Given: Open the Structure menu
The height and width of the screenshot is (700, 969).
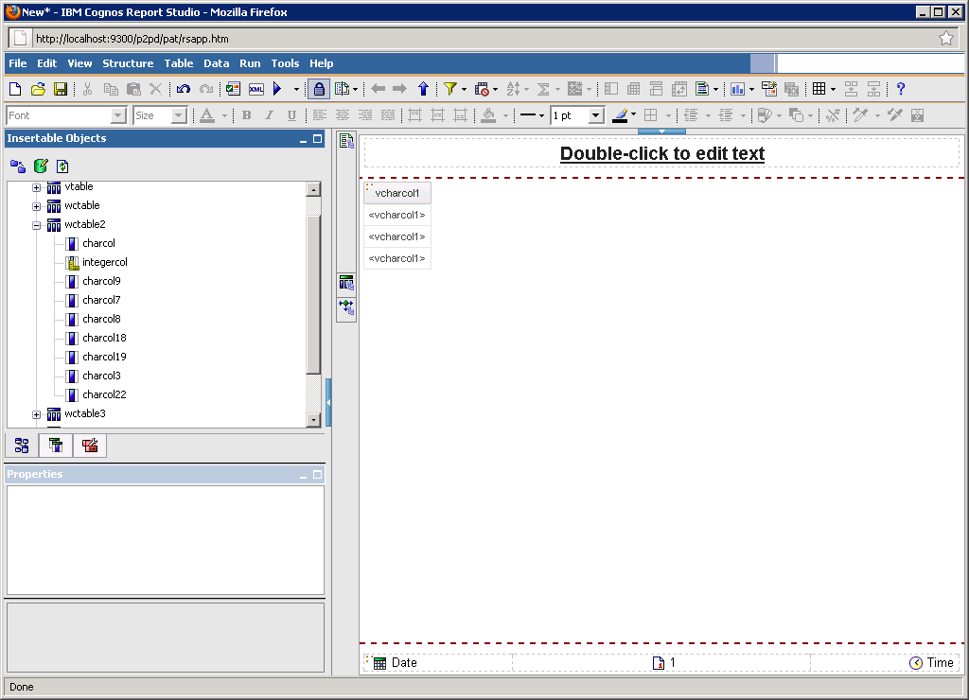Looking at the screenshot, I should pos(128,63).
